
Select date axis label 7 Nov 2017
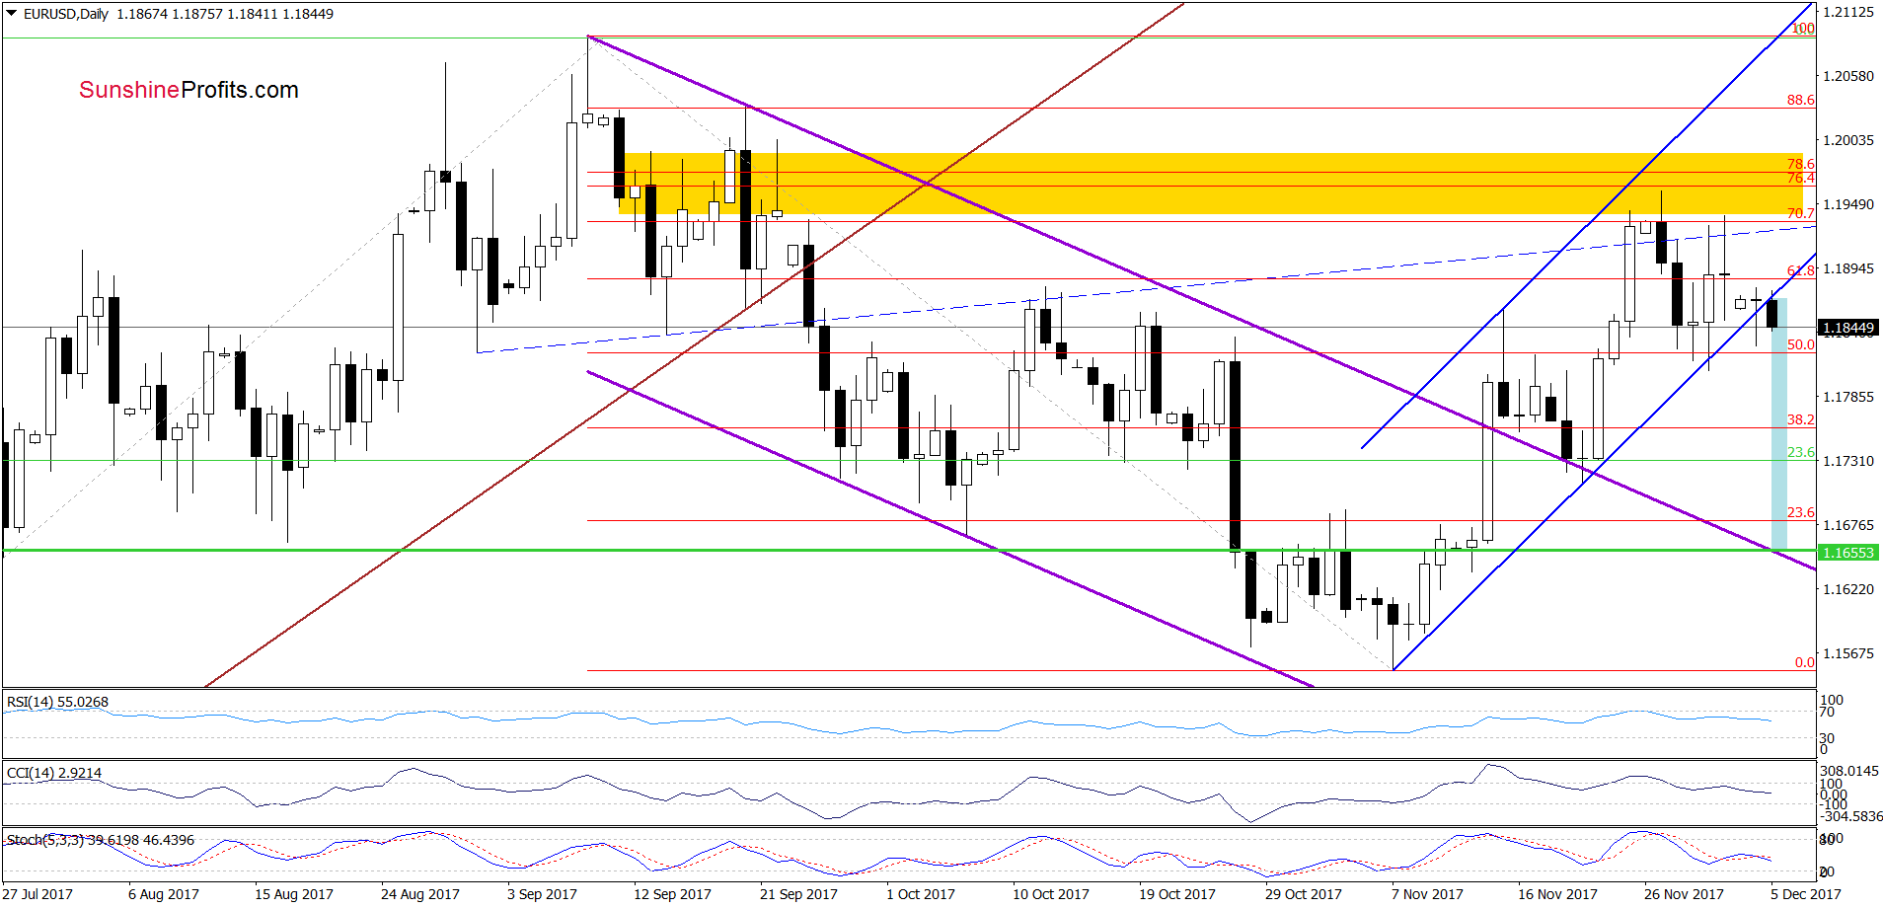point(1427,894)
